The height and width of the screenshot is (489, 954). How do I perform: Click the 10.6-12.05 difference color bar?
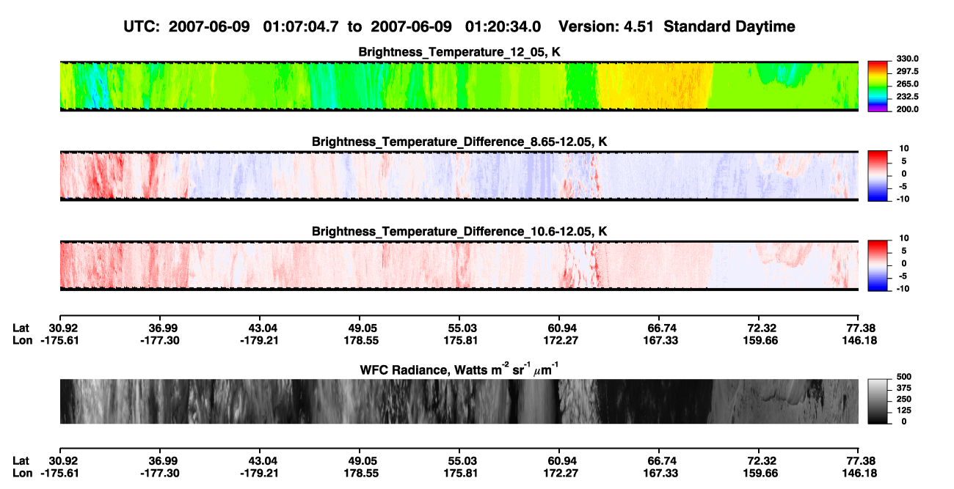[878, 264]
